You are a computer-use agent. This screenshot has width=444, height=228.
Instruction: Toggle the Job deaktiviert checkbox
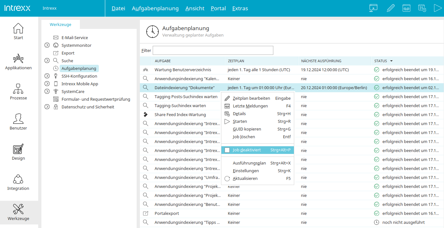[x=227, y=150]
